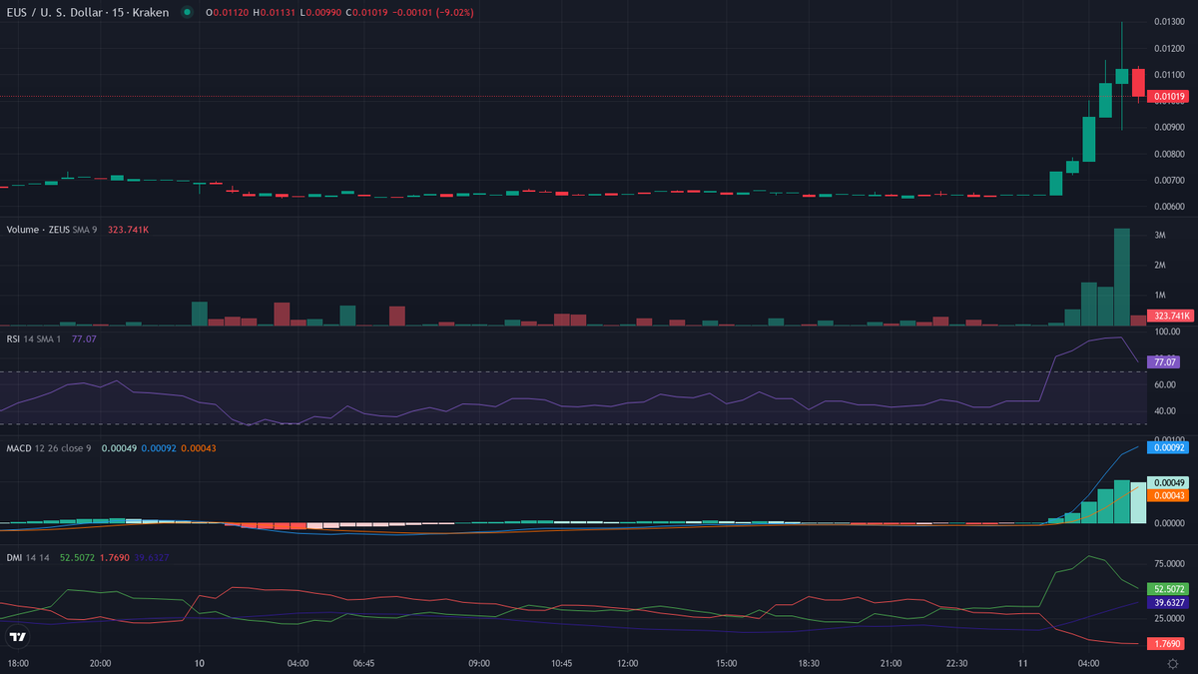Click MACD signal orange label 0.00043
The width and height of the screenshot is (1198, 674).
pos(1168,496)
